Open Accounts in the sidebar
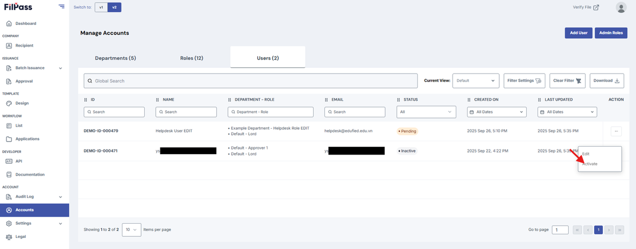The width and height of the screenshot is (636, 249). (34, 210)
